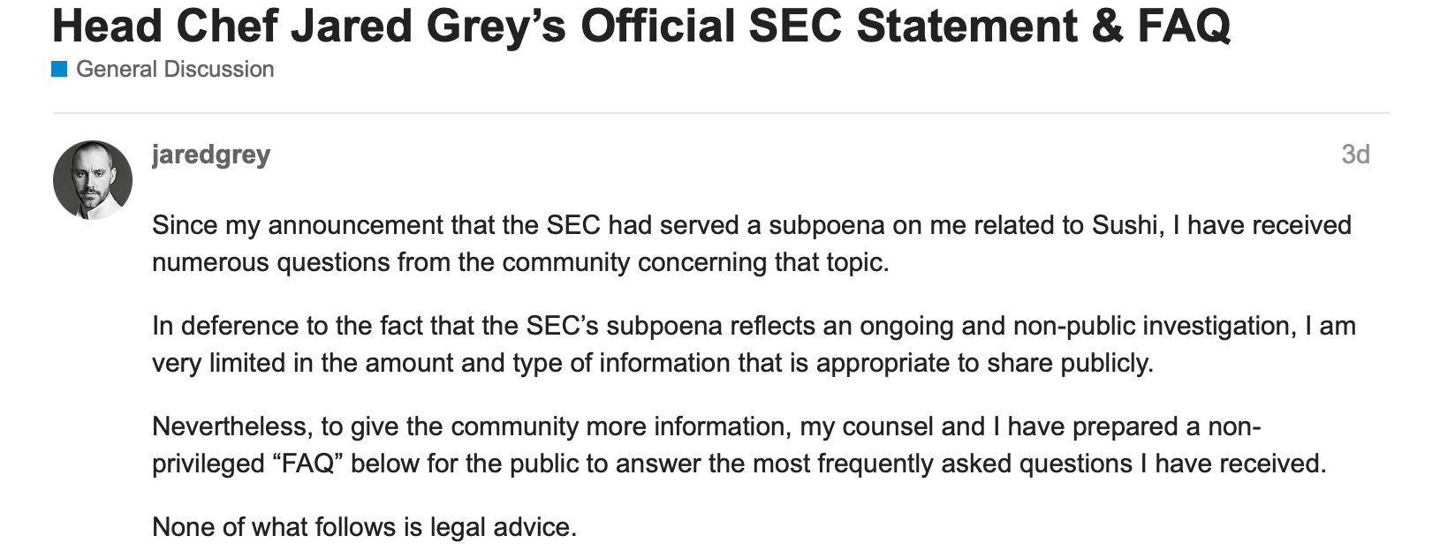Viewport: 1440px width, 558px height.
Task: Click the word "Sushi" in first paragraph
Action: click(x=1125, y=225)
